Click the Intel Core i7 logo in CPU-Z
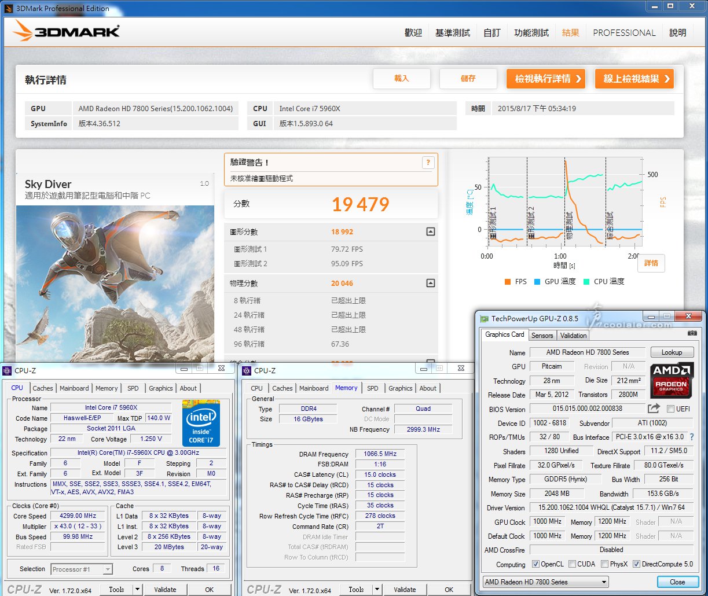The width and height of the screenshot is (708, 596). click(201, 422)
